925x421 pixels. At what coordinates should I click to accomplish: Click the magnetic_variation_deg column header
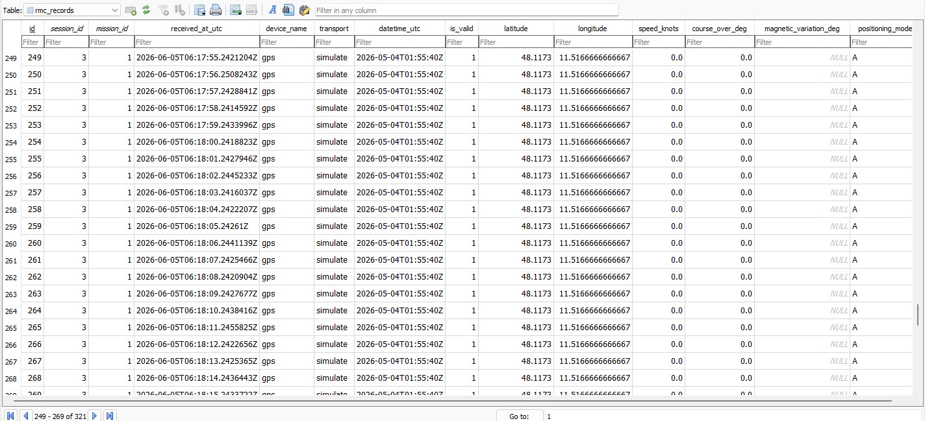[x=802, y=29]
